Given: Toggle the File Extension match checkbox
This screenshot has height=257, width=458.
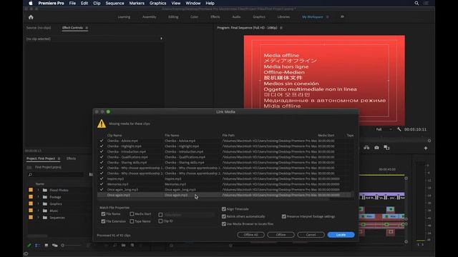Looking at the screenshot, I should [103, 221].
